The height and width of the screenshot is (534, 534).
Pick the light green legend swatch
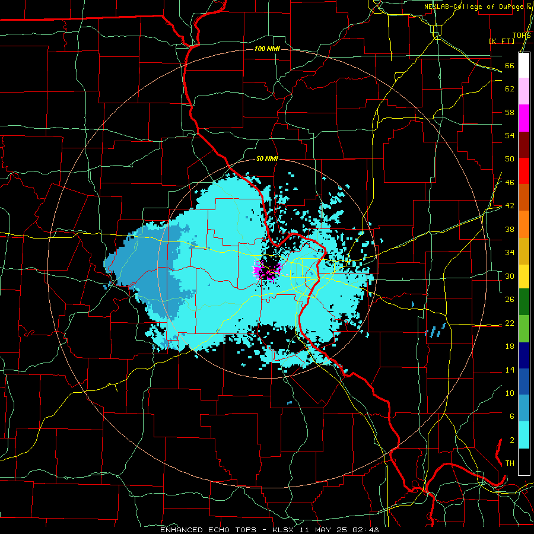pos(524,329)
